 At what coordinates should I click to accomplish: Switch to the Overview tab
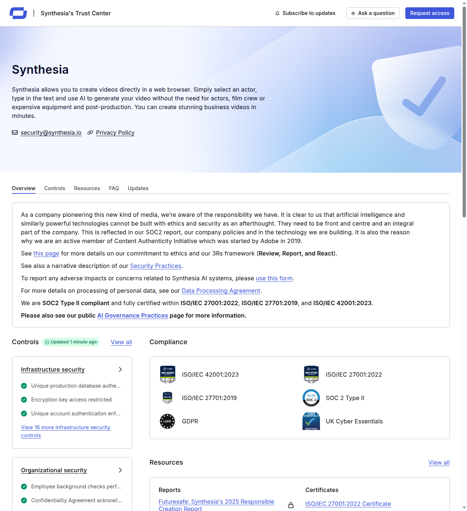(24, 188)
